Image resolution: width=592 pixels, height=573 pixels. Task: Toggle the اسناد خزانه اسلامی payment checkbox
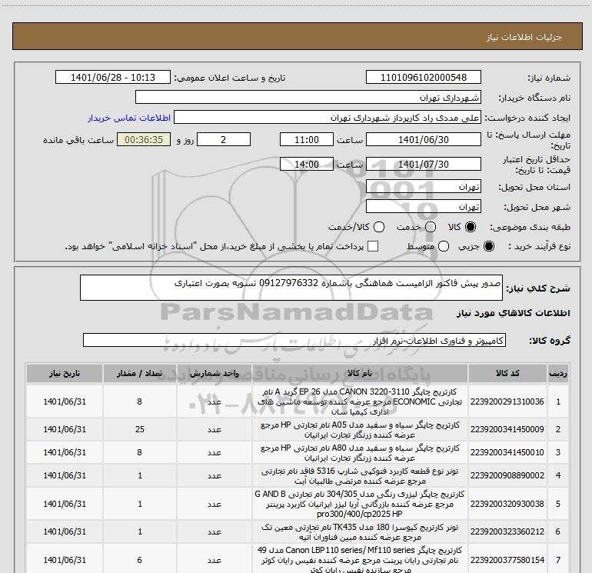coord(373,246)
